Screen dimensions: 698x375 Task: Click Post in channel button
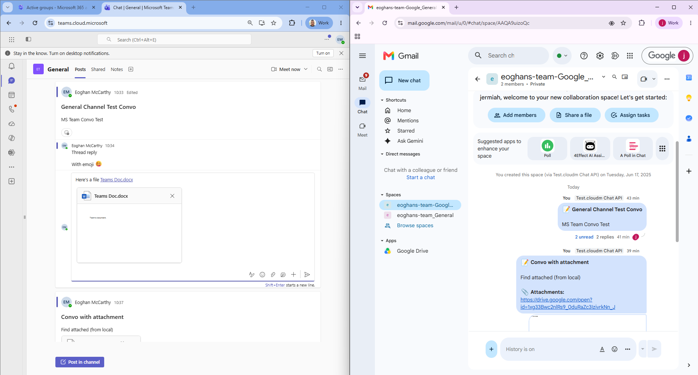[x=80, y=362]
